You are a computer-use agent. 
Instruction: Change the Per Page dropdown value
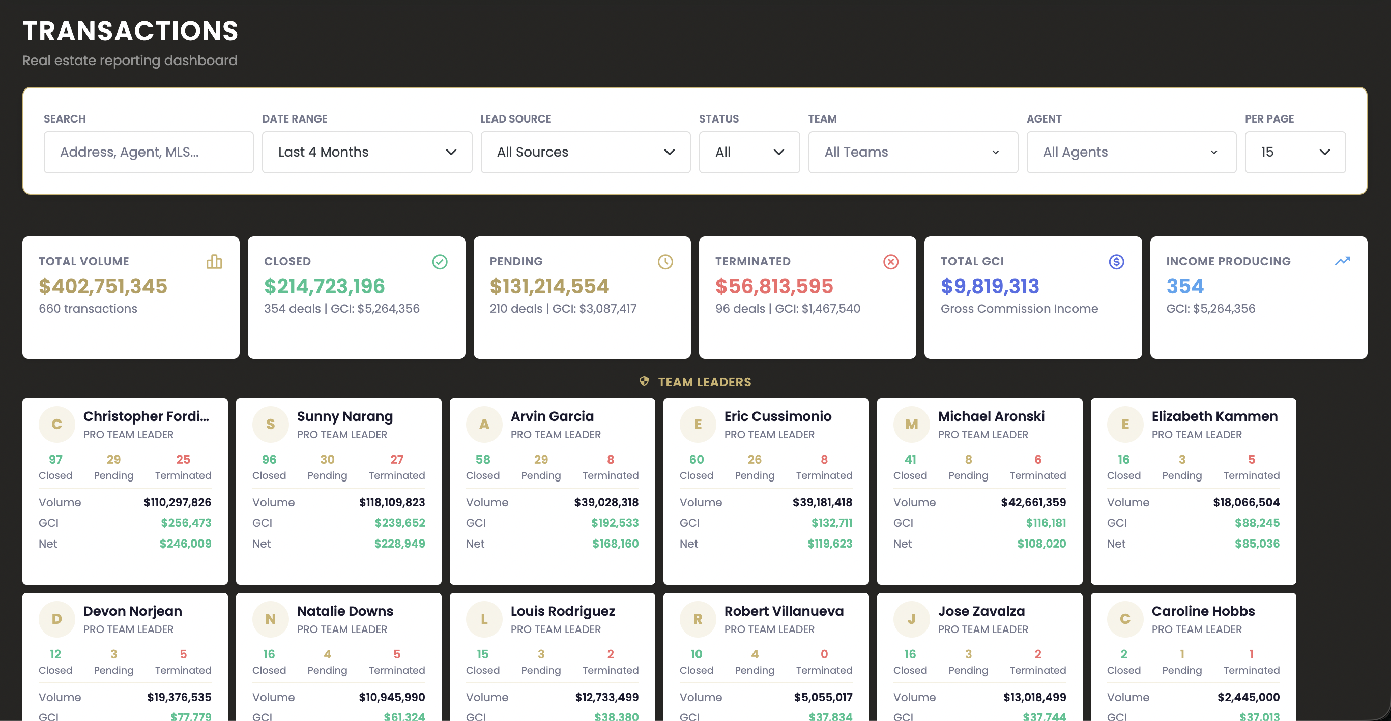click(1294, 152)
